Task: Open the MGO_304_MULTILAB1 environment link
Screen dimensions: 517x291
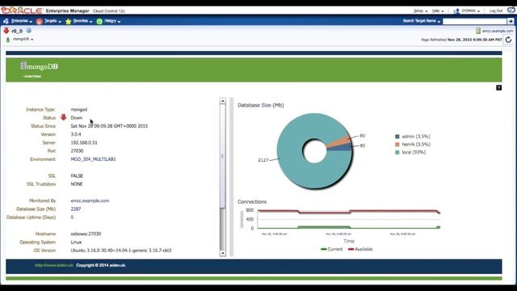Action: (x=94, y=159)
